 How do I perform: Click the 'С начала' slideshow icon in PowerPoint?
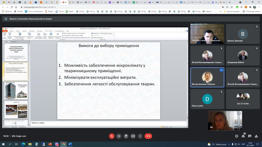[5, 35]
